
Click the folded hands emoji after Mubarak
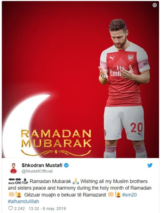pyautogui.click(x=76, y=181)
